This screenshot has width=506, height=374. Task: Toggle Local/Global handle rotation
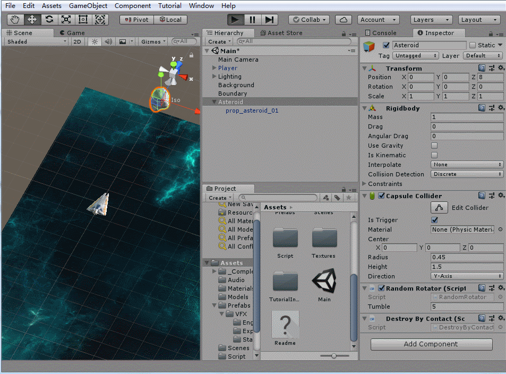coord(170,20)
